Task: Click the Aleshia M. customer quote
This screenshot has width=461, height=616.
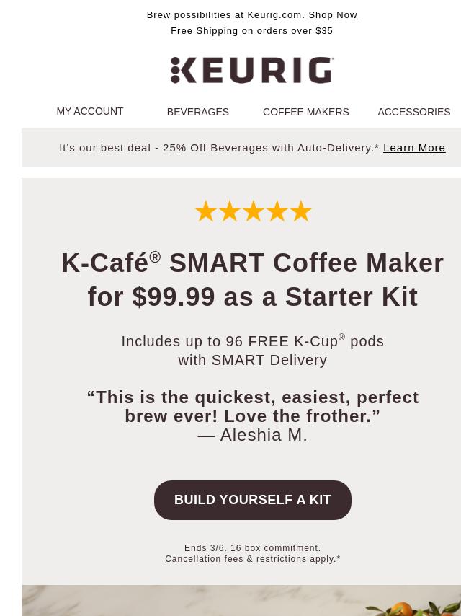Action: tap(253, 416)
